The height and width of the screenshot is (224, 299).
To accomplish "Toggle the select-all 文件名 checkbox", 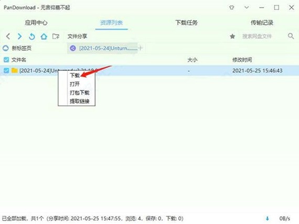I will click(6, 60).
